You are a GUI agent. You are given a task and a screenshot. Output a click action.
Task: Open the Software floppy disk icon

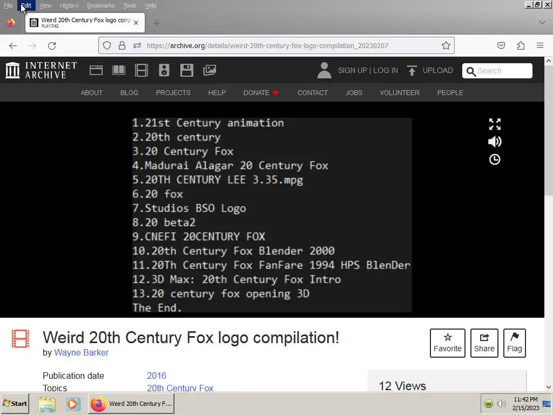coord(186,70)
